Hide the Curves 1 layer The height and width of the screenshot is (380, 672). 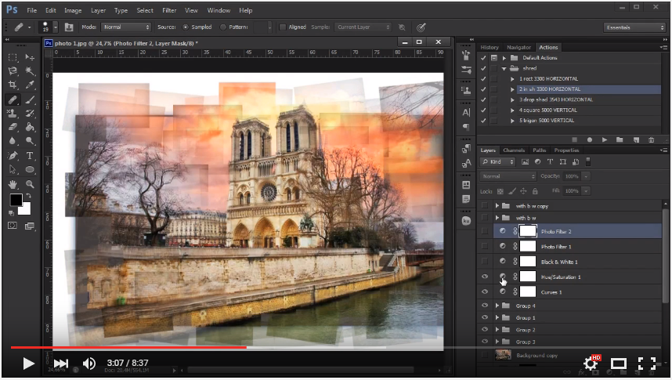485,291
